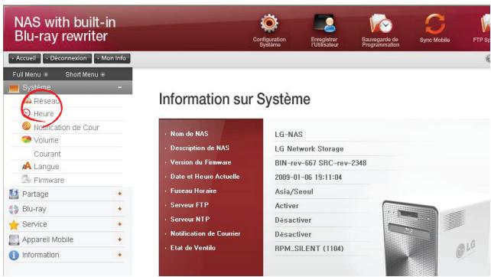Open Sauvegarde de Programmation icon
Viewport: 491px width, 277px height.
380,24
